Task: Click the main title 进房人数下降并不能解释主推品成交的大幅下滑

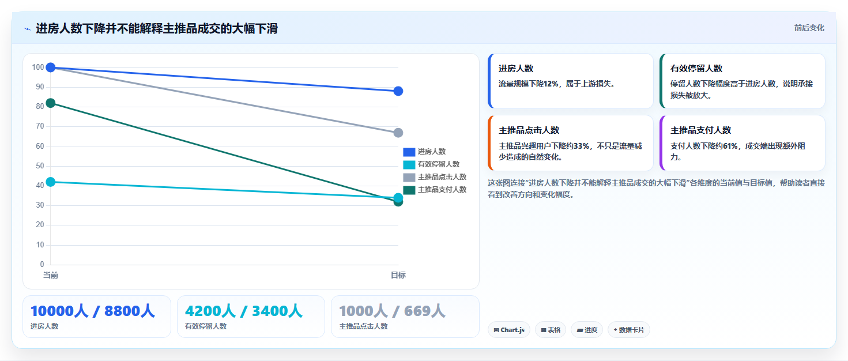Action: click(157, 28)
